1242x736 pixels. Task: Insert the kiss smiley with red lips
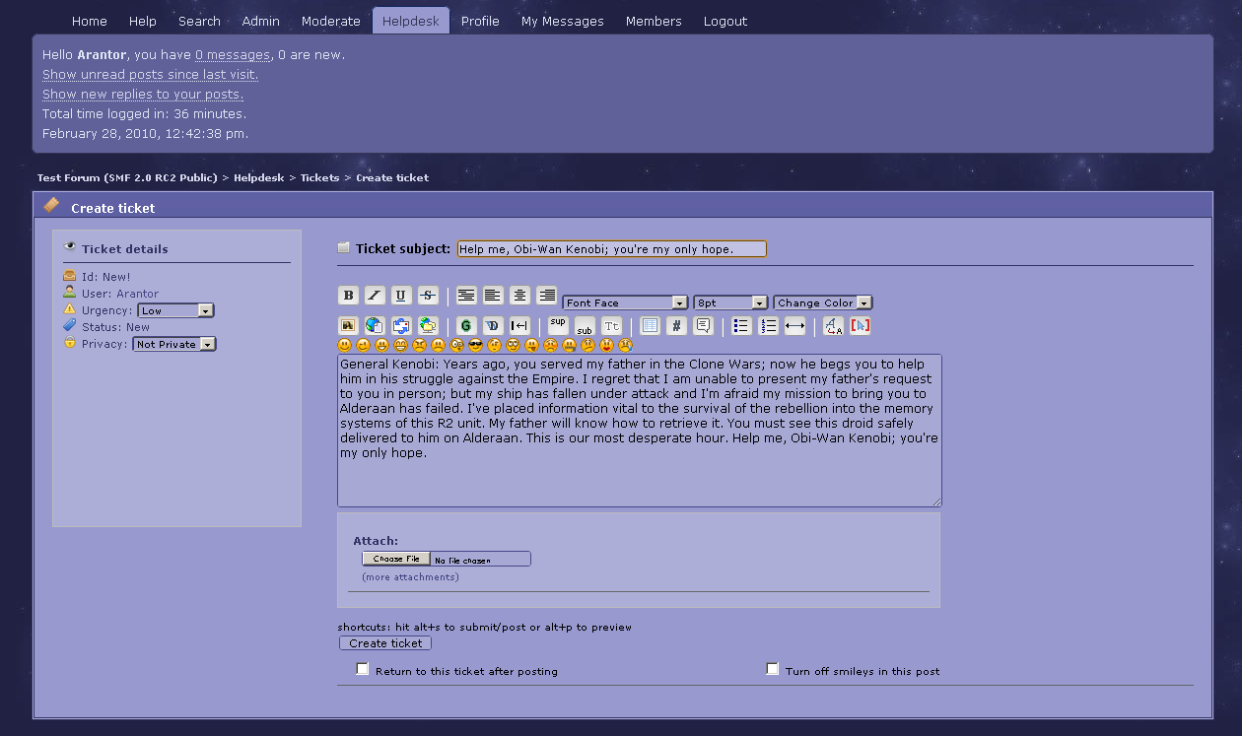tap(606, 345)
